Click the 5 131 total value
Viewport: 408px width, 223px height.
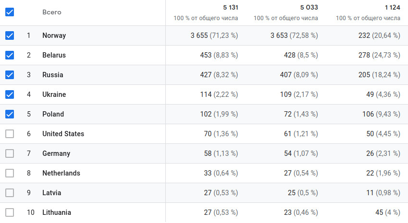230,7
